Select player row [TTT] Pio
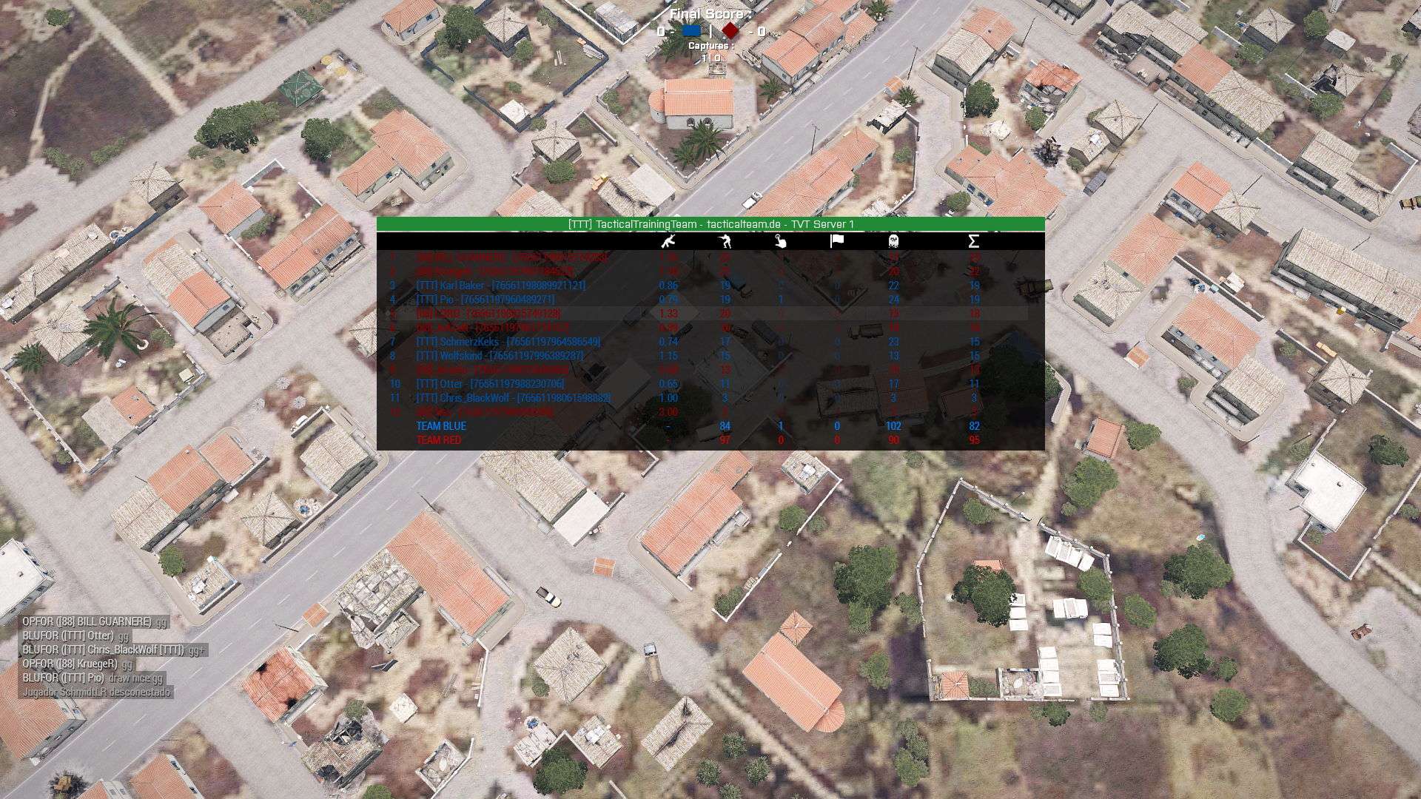Viewport: 1421px width, 799px height. coord(710,300)
